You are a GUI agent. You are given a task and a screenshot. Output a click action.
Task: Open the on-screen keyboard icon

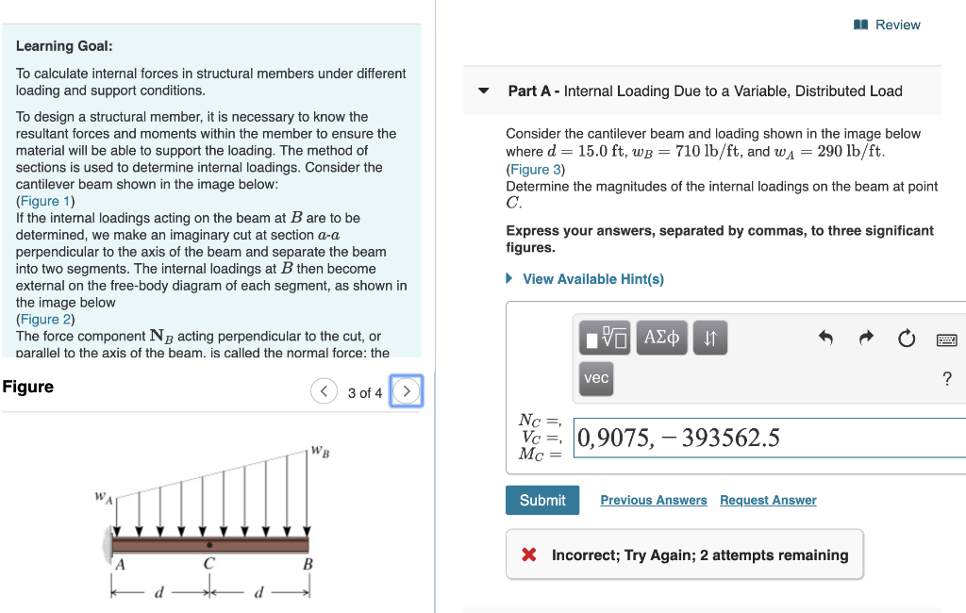pyautogui.click(x=947, y=338)
